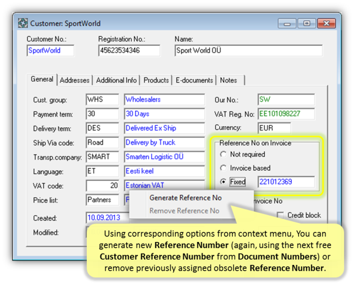
Task: Click the Name field Sport World OÜ
Action: coord(249,50)
